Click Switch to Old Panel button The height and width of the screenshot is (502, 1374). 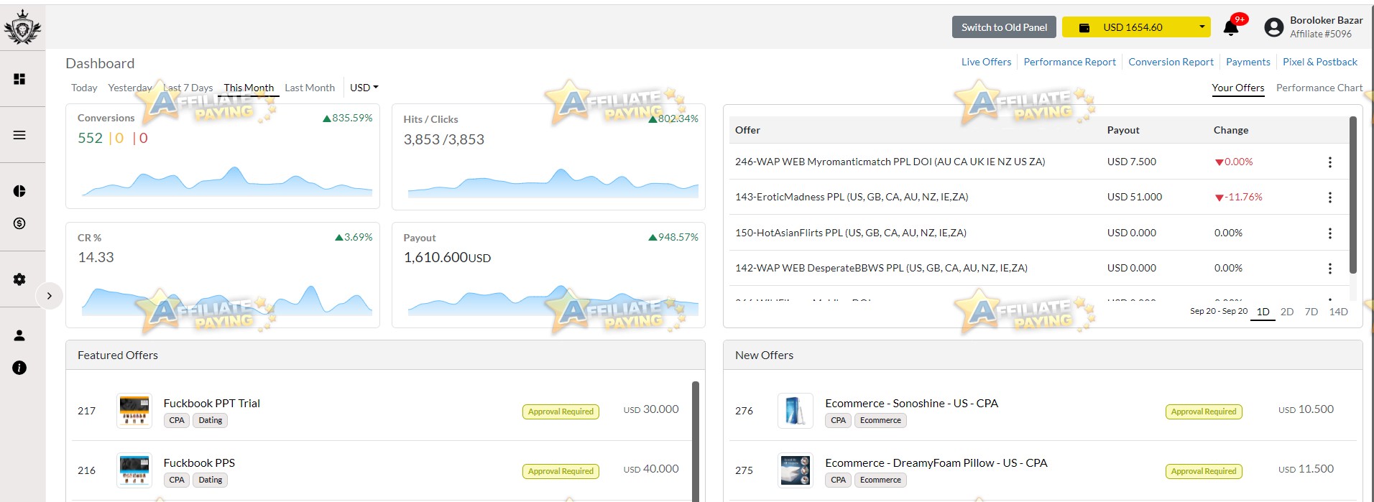(1004, 27)
